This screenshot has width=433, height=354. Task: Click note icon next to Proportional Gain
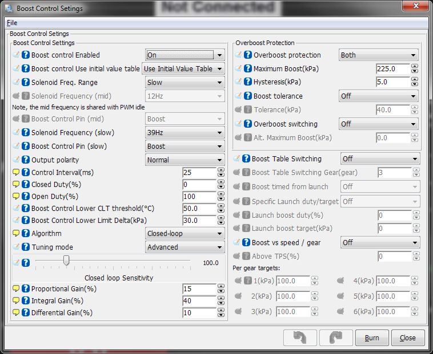[x=16, y=289]
